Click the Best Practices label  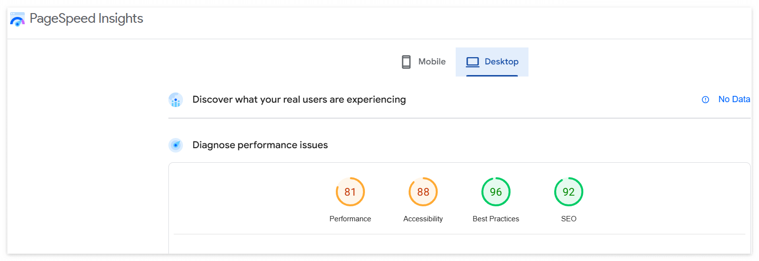coord(496,219)
